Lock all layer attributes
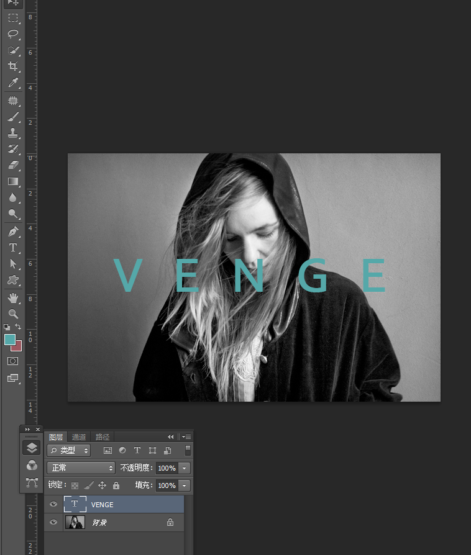Image resolution: width=471 pixels, height=555 pixels. tap(116, 485)
